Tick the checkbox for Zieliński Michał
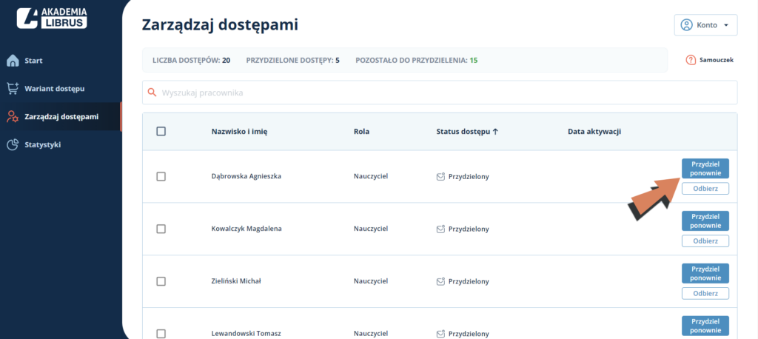758x339 pixels. (161, 281)
